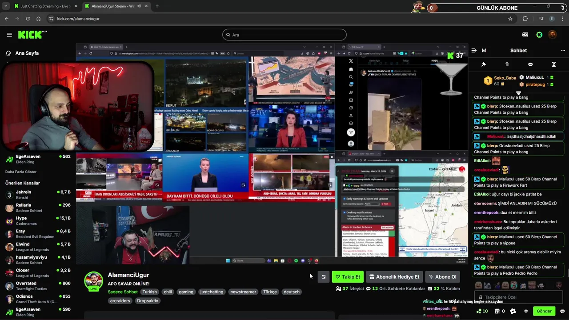Viewport: 569px width, 320px height.
Task: Select the gaming tag
Action: coord(186,292)
